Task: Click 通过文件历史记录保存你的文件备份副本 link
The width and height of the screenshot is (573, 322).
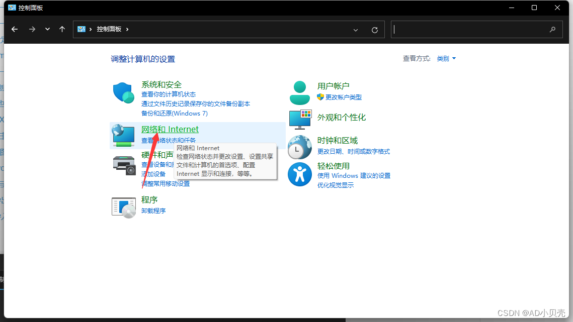Action: 196,103
